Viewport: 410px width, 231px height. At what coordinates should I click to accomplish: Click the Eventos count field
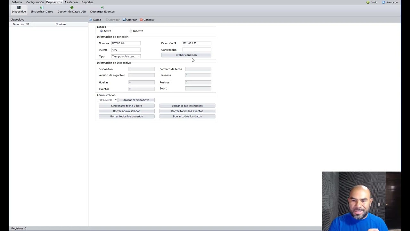[142, 89]
